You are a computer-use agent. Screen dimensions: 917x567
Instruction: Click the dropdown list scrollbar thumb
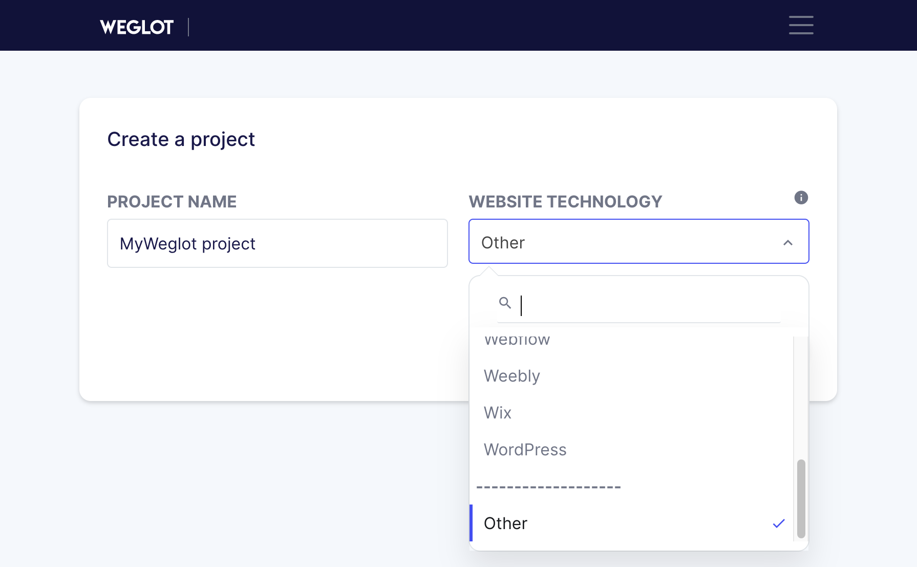point(801,499)
